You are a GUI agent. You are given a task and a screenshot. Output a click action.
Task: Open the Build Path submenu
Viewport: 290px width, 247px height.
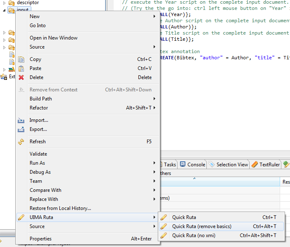click(41, 99)
